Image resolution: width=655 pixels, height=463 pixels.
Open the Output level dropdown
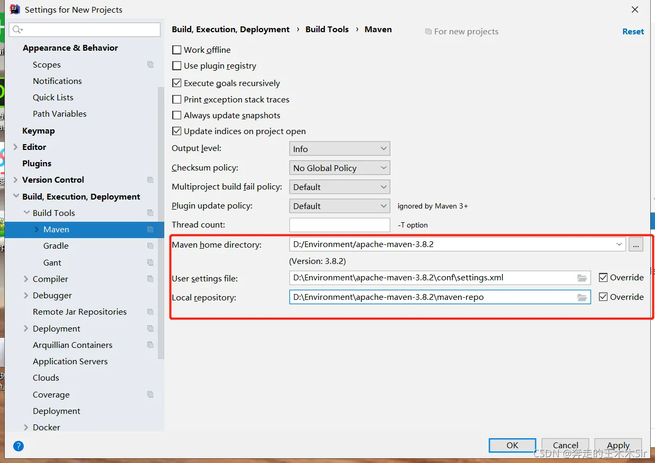(x=340, y=149)
